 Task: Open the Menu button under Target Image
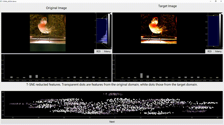218,51
